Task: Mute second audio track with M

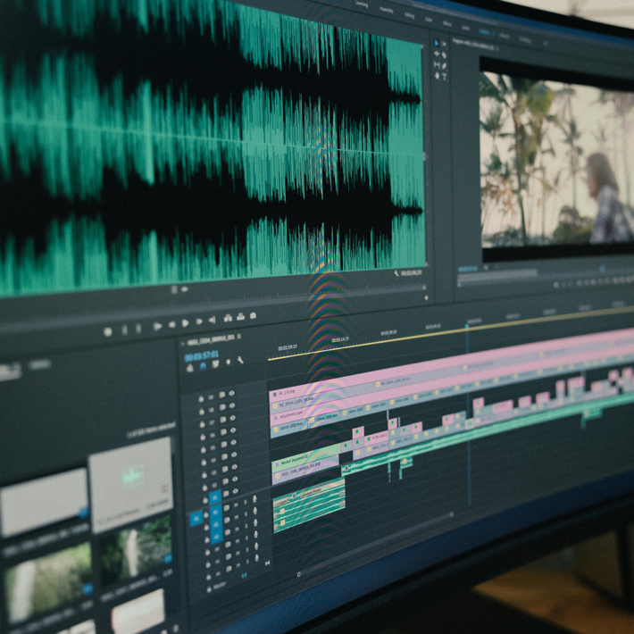Action: point(237,517)
